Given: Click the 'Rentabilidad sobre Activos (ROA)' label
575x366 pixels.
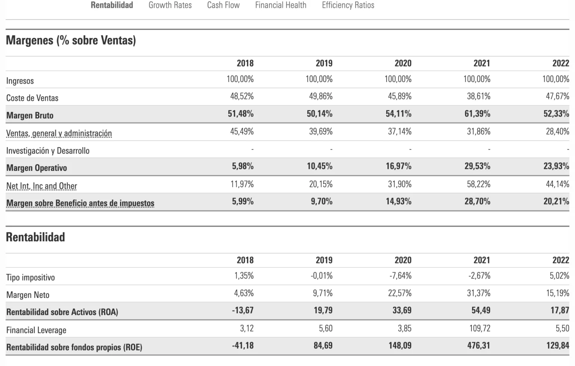Looking at the screenshot, I should coord(62,312).
